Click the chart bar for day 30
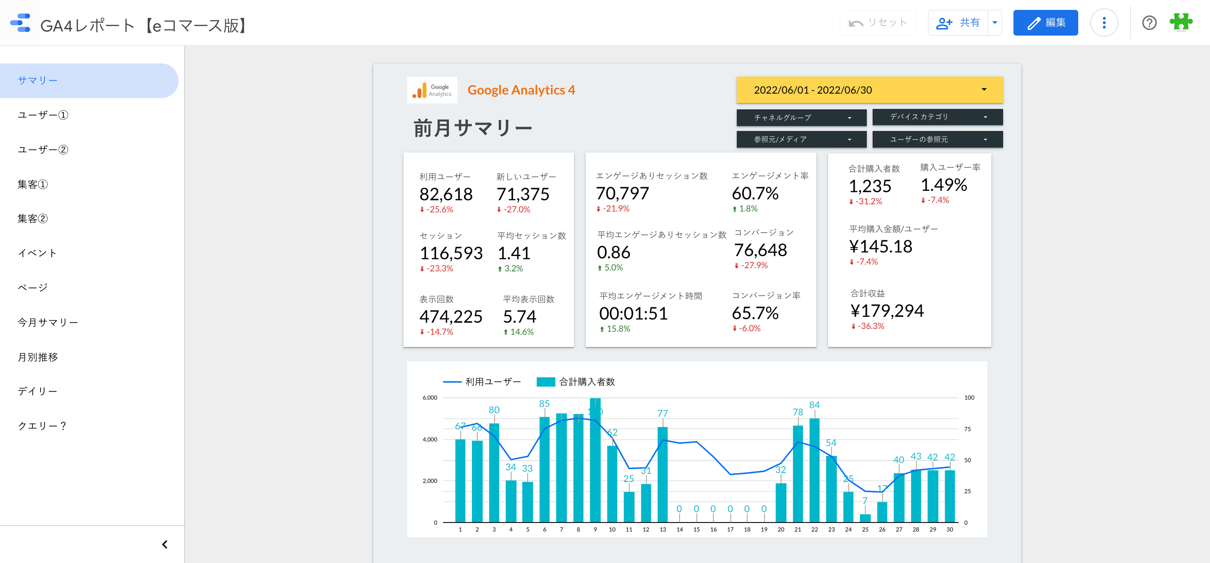 click(x=950, y=496)
